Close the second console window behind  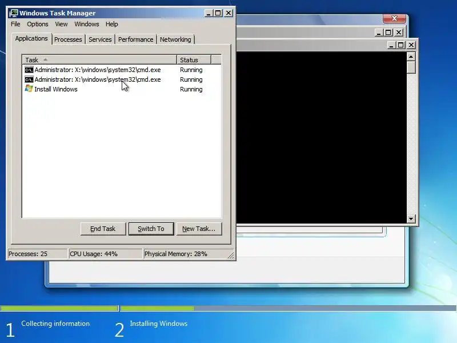(399, 33)
